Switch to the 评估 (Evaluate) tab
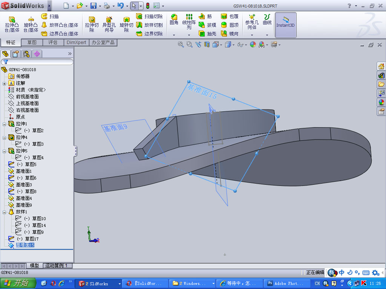This screenshot has width=386, height=289. 53,43
